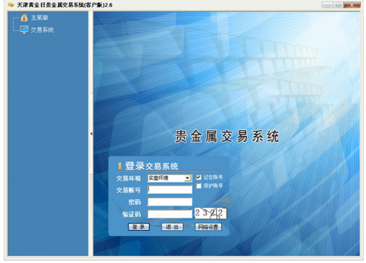Click the gold app icon in title bar
This screenshot has height=263, width=366.
tap(11, 5)
